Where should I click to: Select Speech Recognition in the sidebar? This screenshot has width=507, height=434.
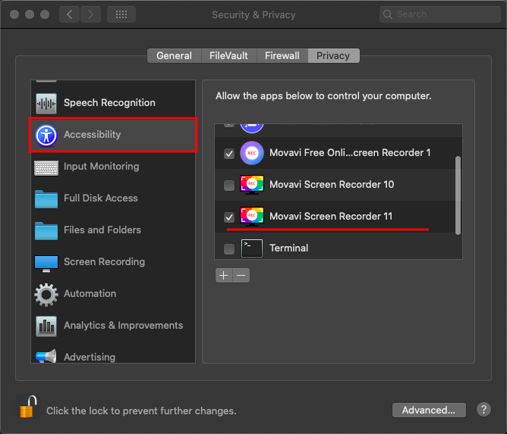click(x=113, y=103)
